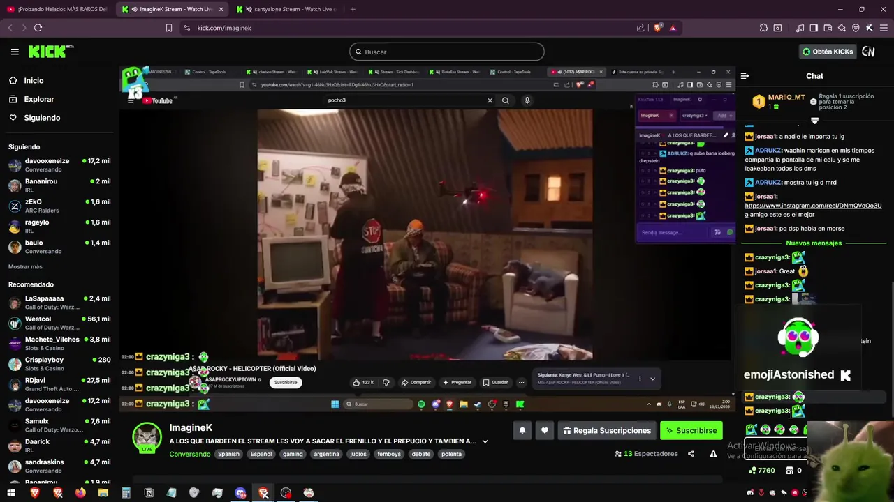This screenshot has width=894, height=502.
Task: Open the Brave Shields lion icon
Action: click(x=657, y=28)
